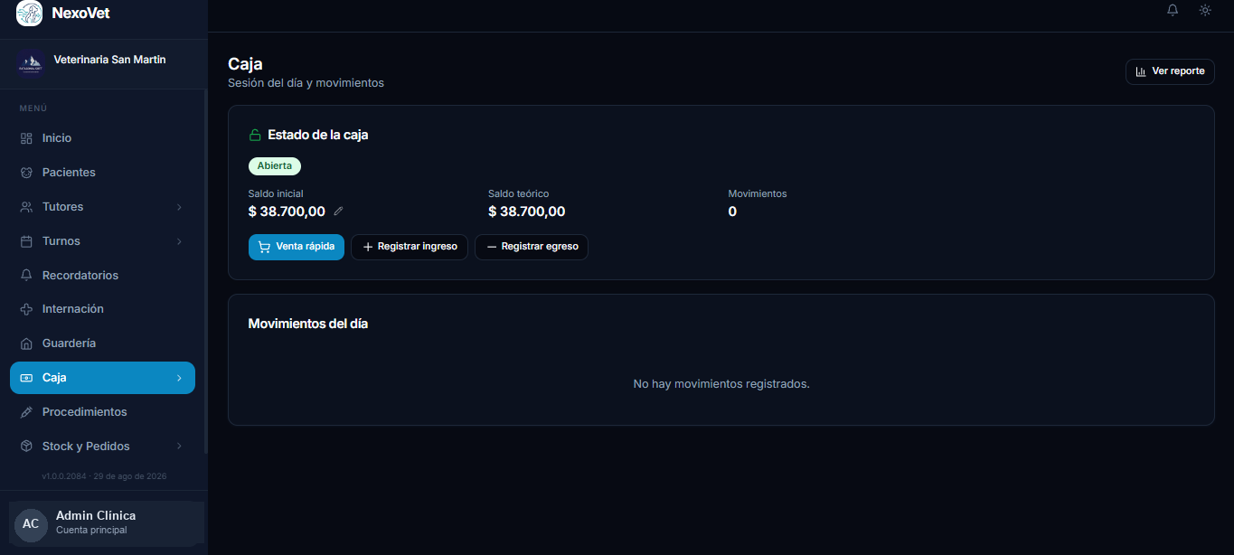Screen dimensions: 1234x555
Task: Click the Movimientos del día heading
Action: coord(308,324)
